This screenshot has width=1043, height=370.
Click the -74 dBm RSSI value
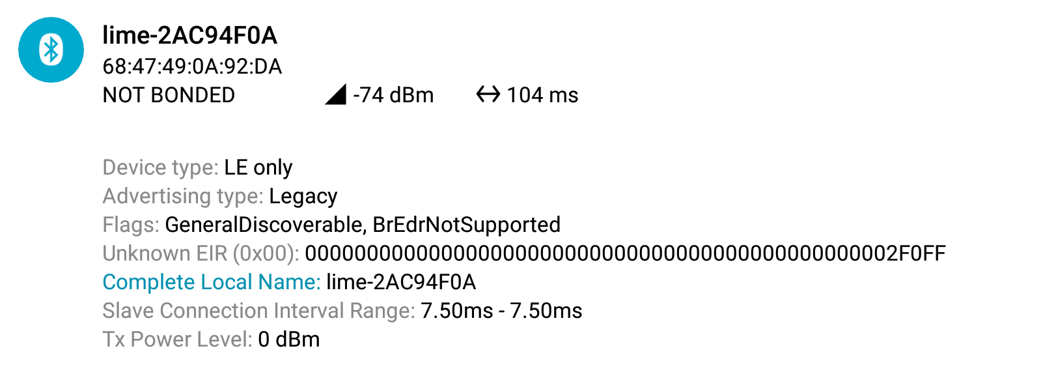[x=393, y=95]
